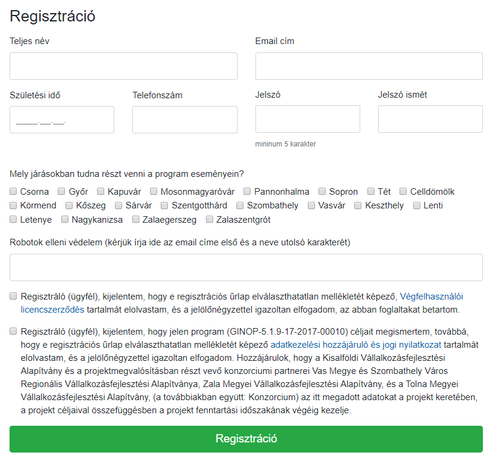The height and width of the screenshot is (471, 493).
Task: Focus the Jelszó ismét field
Action: 430,119
